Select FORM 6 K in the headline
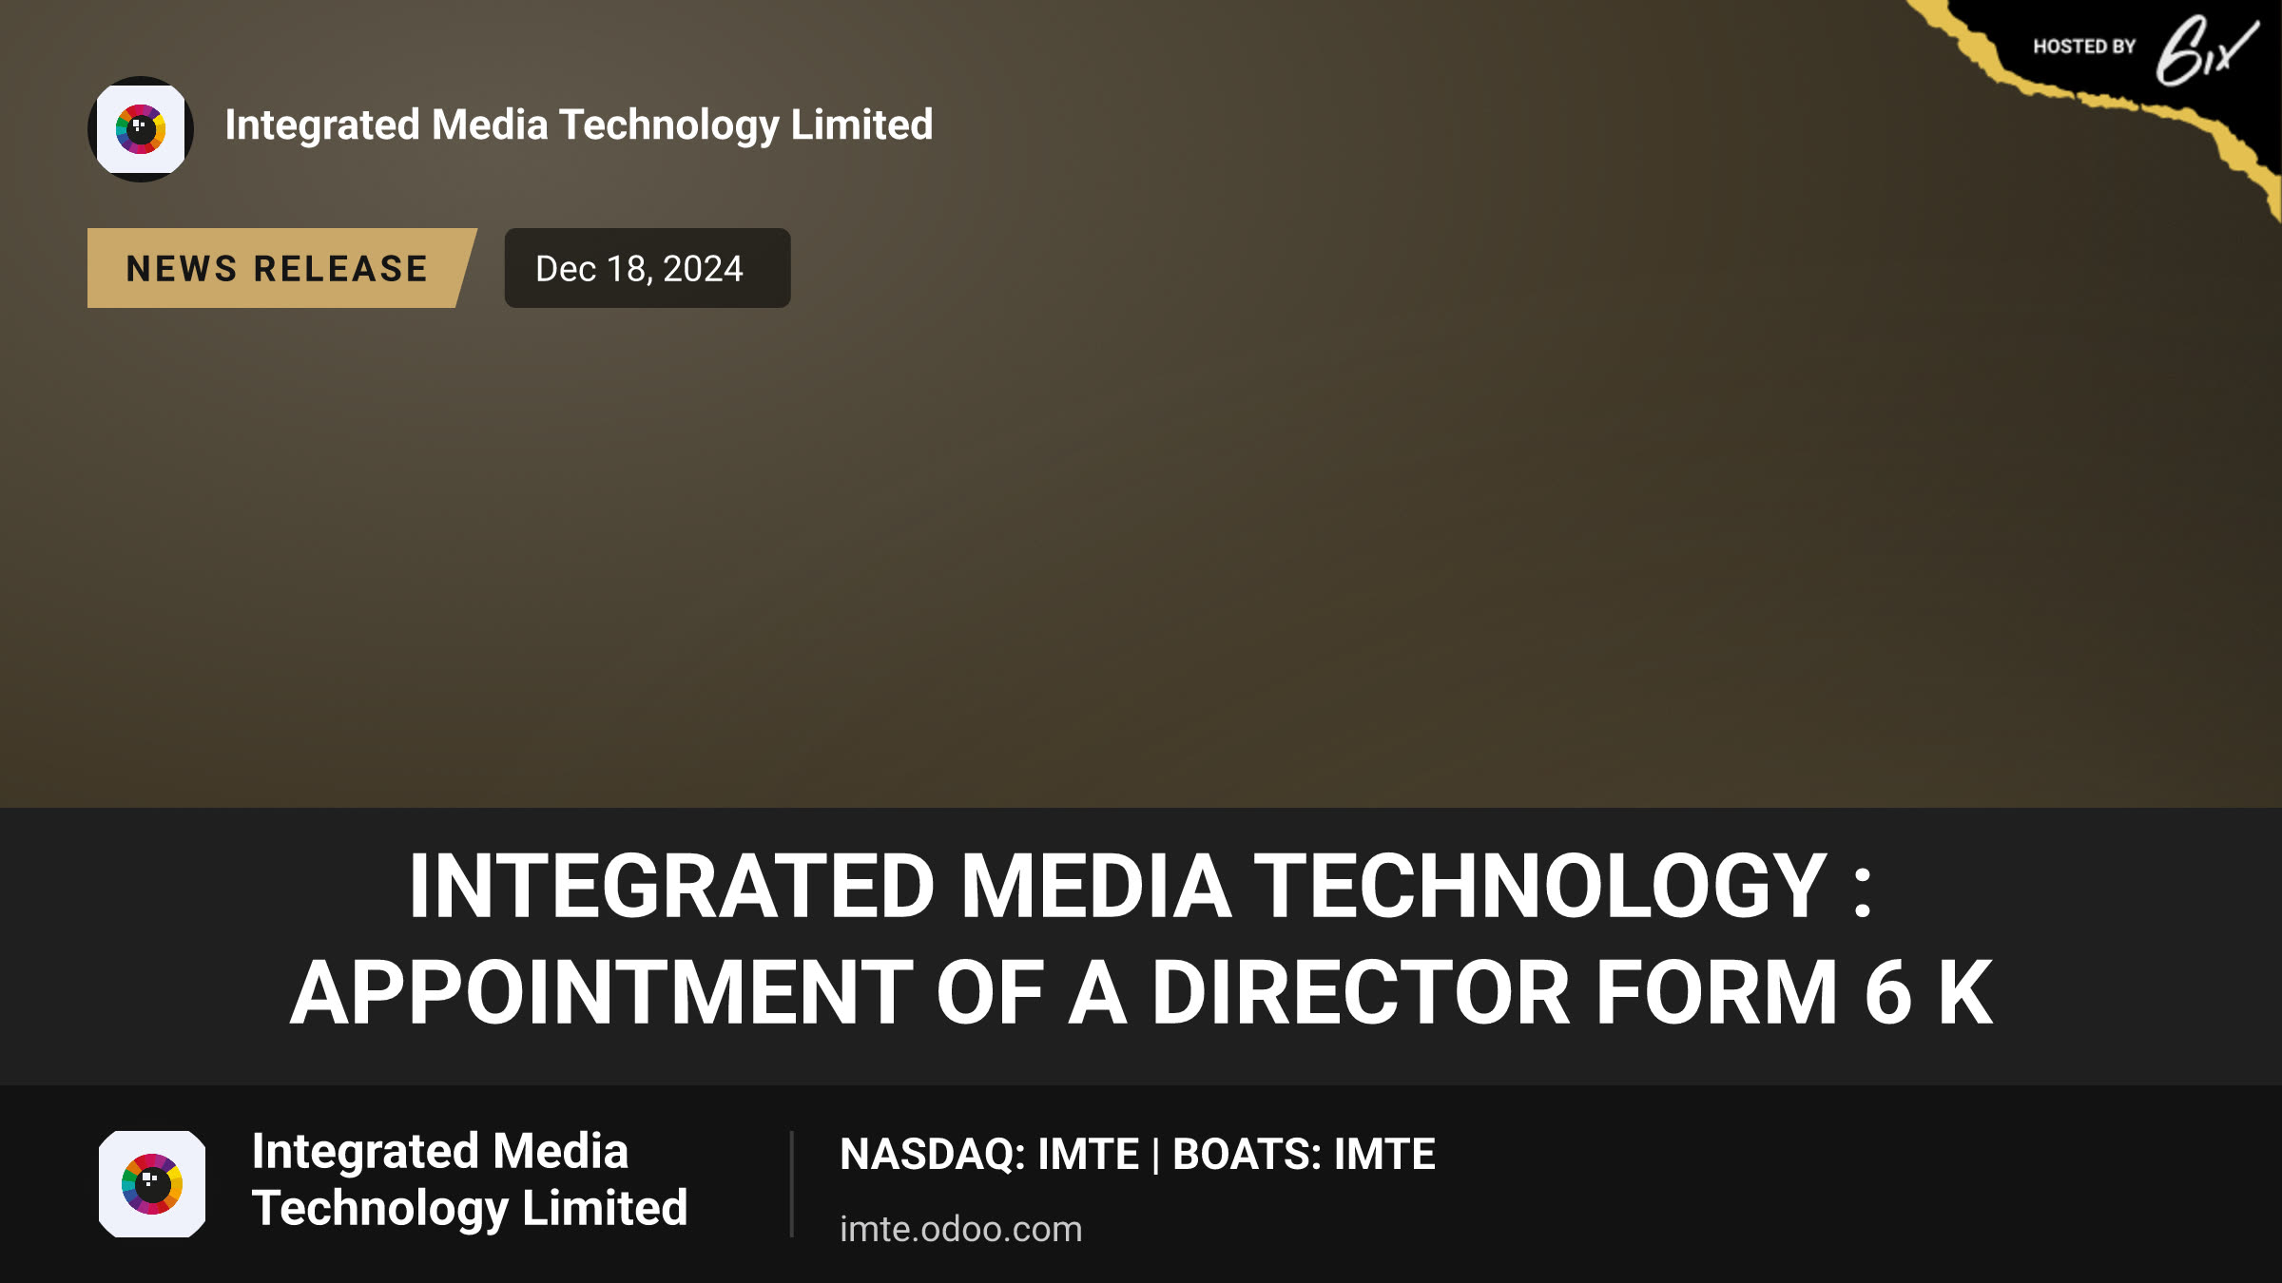 (1794, 992)
